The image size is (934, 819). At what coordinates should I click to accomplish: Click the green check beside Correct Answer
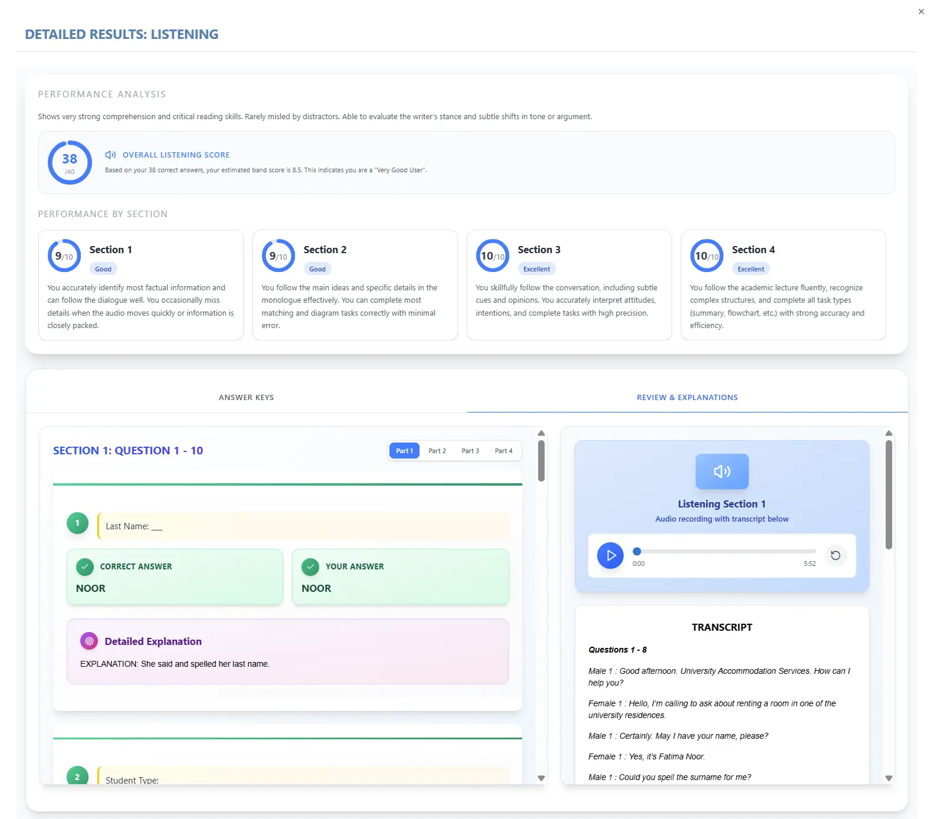[85, 566]
